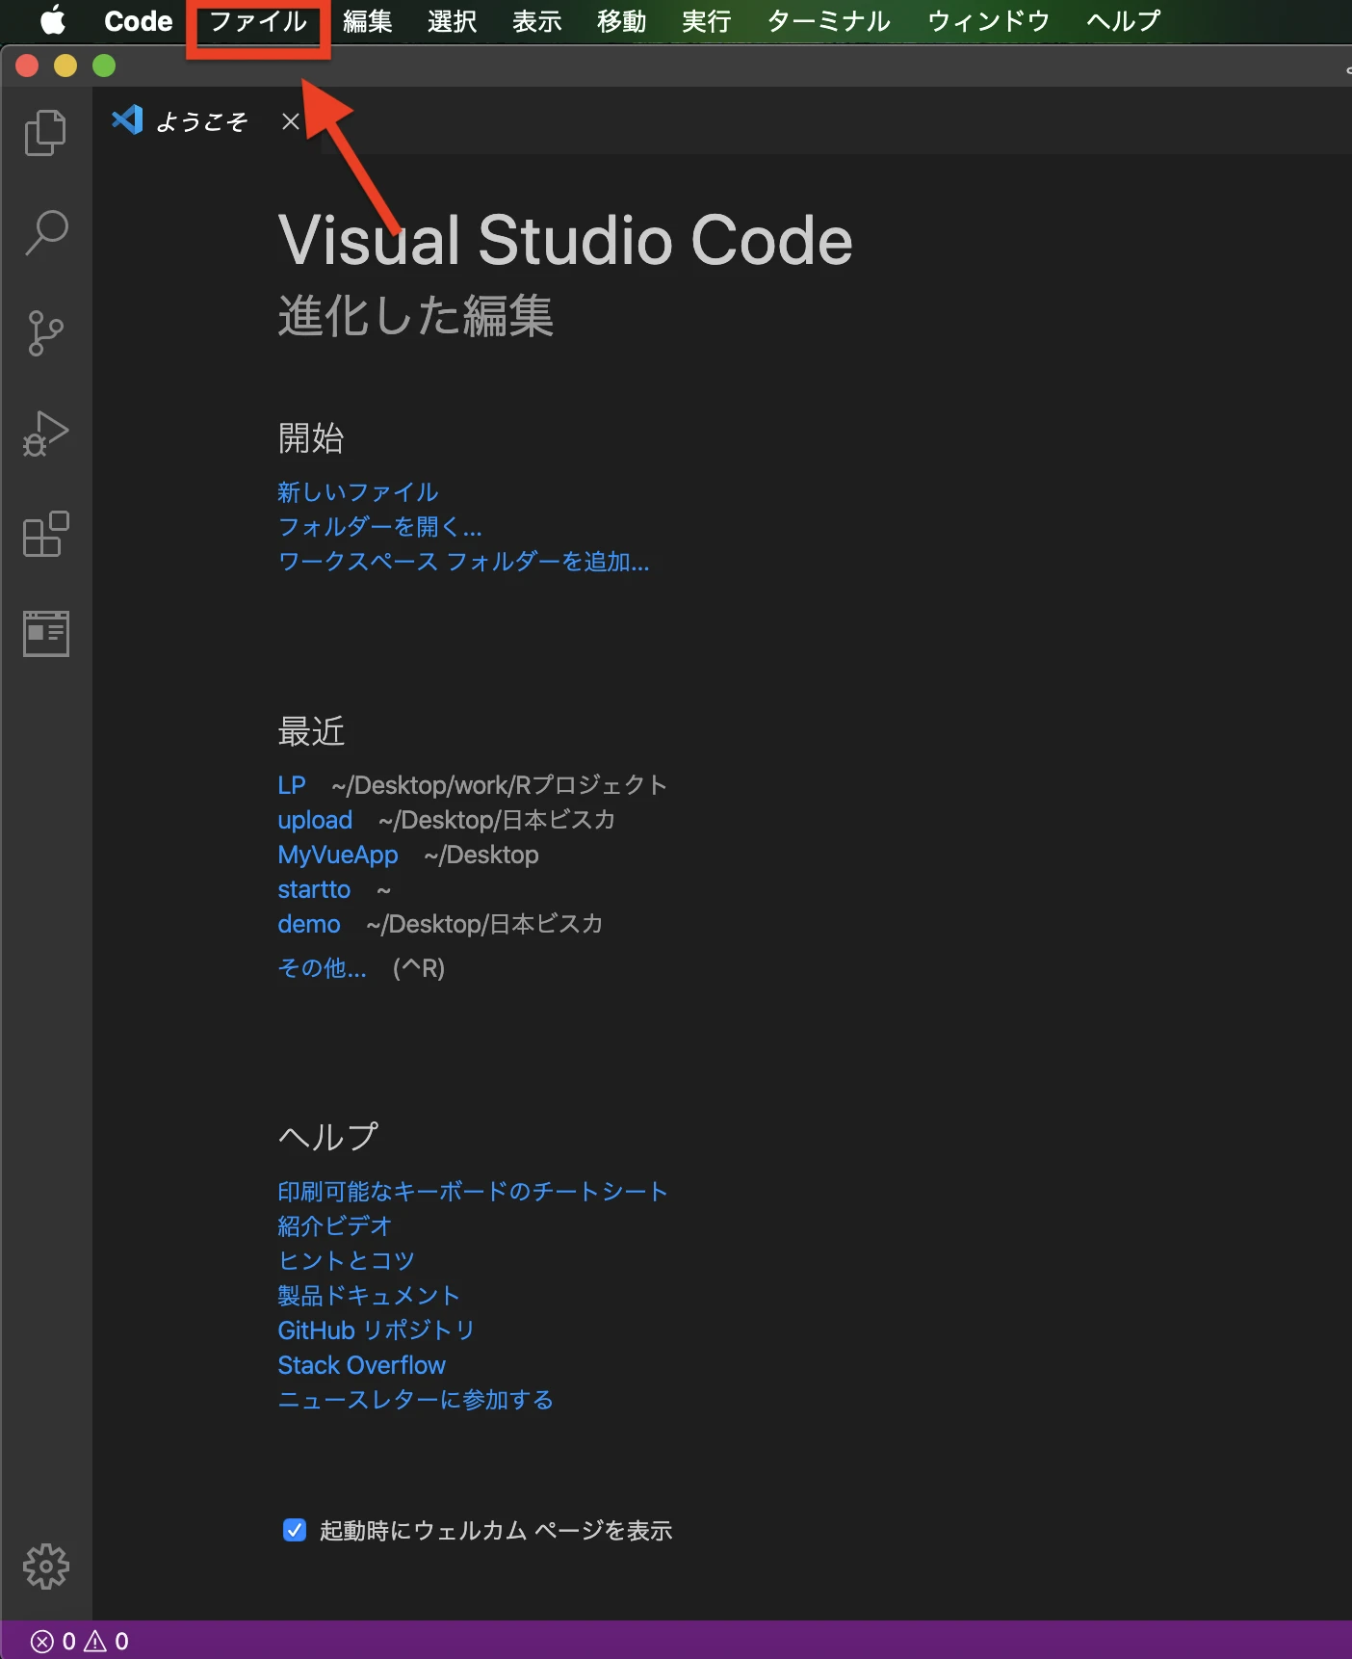Open recent project LP
The image size is (1352, 1659).
coord(292,785)
